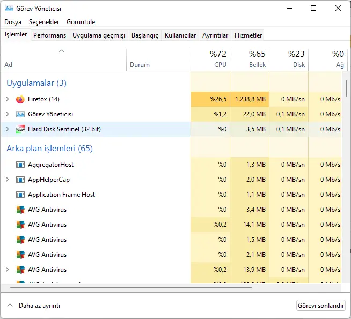This screenshot has height=319, width=351.
Task: Click the Task Manager title bar icon
Action: pyautogui.click(x=9, y=9)
